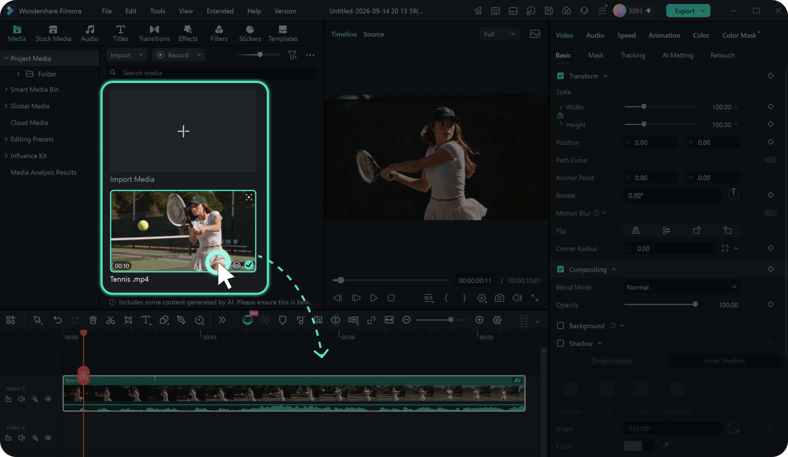
Task: Expand the Smart Media Bin item
Action: click(x=6, y=90)
